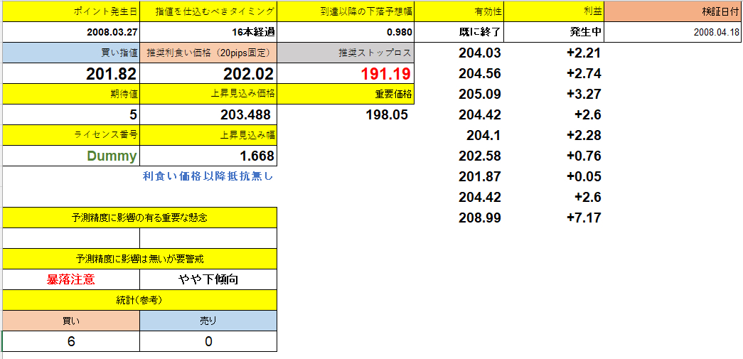Select the 売り statistics header
This screenshot has width=743, height=359.
pyautogui.click(x=208, y=321)
